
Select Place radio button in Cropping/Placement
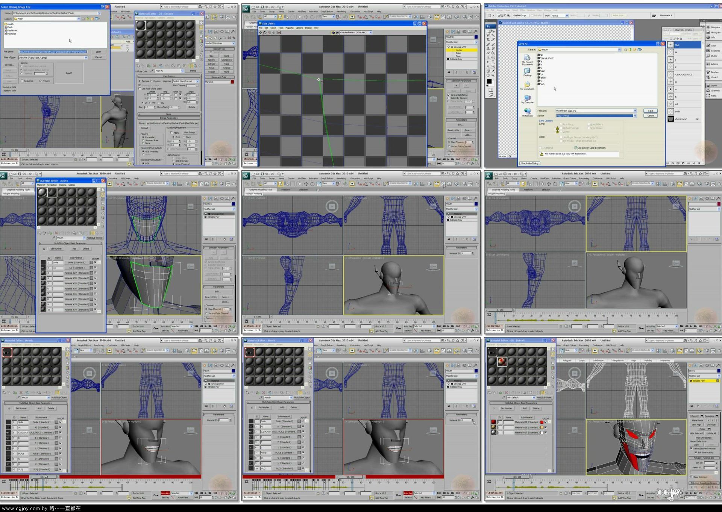(184, 137)
